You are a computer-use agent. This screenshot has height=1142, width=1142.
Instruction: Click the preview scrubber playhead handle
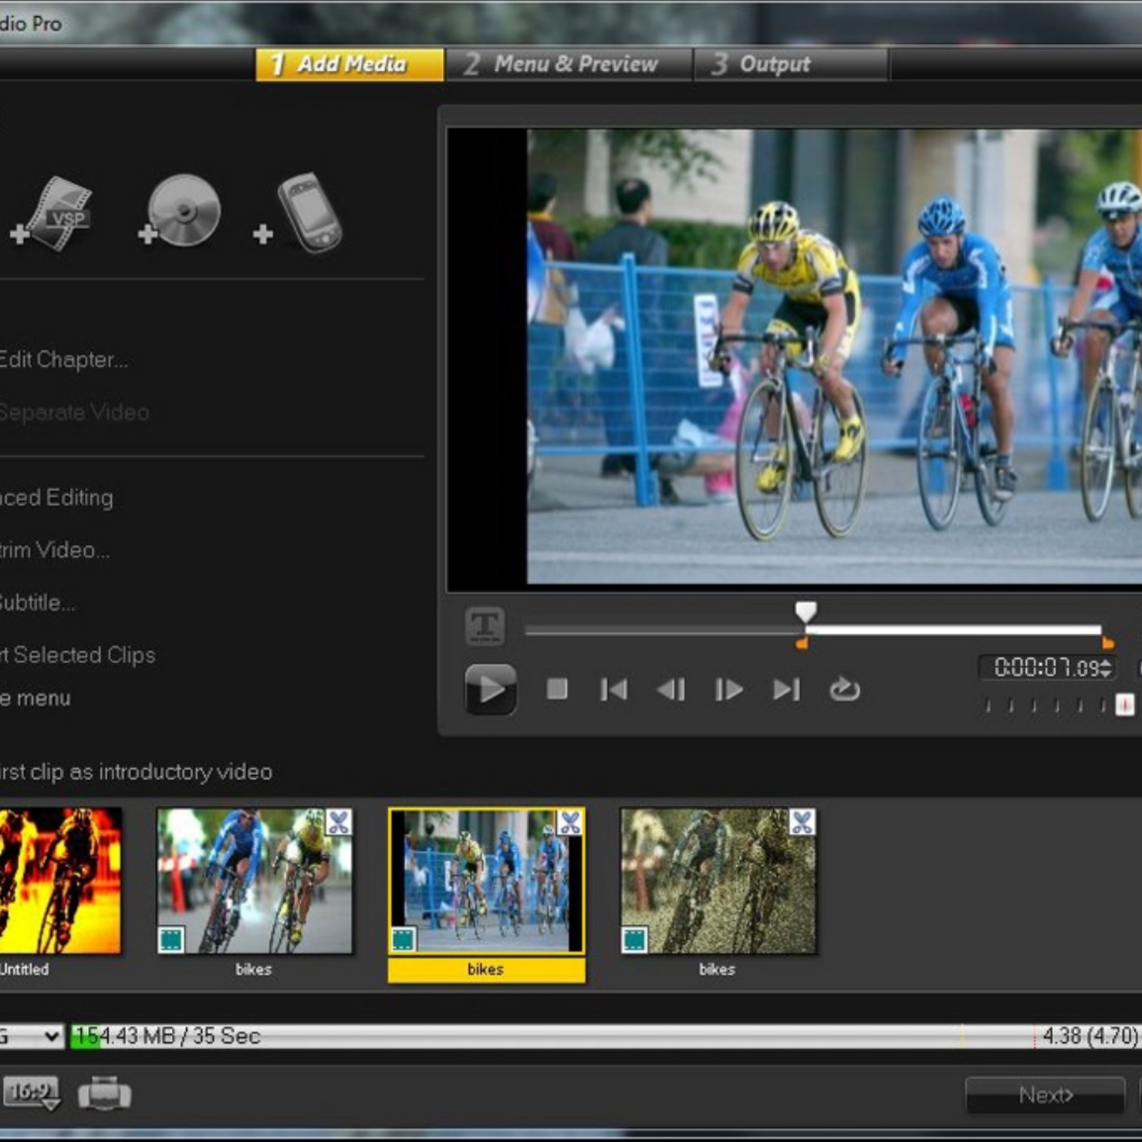pyautogui.click(x=806, y=612)
